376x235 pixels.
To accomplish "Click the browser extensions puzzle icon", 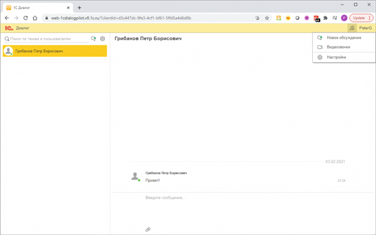I will tap(325, 18).
